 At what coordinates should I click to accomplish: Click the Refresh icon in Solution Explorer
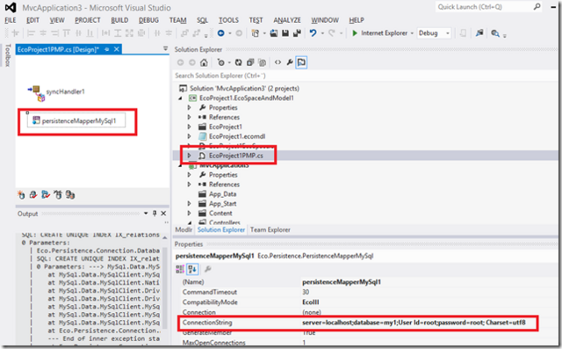[x=238, y=62]
